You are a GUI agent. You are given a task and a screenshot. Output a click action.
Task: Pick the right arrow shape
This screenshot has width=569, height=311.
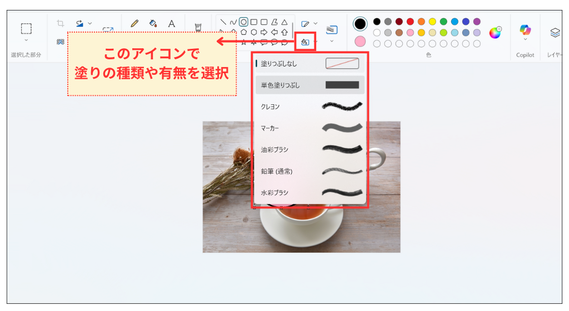(x=264, y=32)
